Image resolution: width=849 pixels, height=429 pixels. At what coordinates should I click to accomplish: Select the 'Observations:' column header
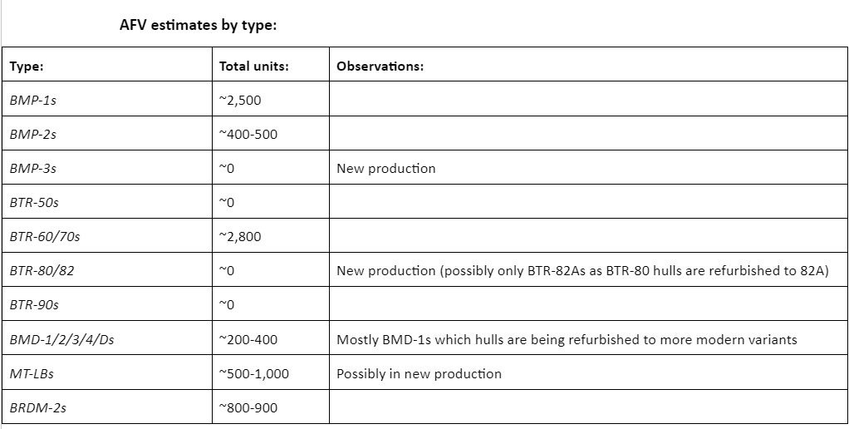click(x=380, y=67)
